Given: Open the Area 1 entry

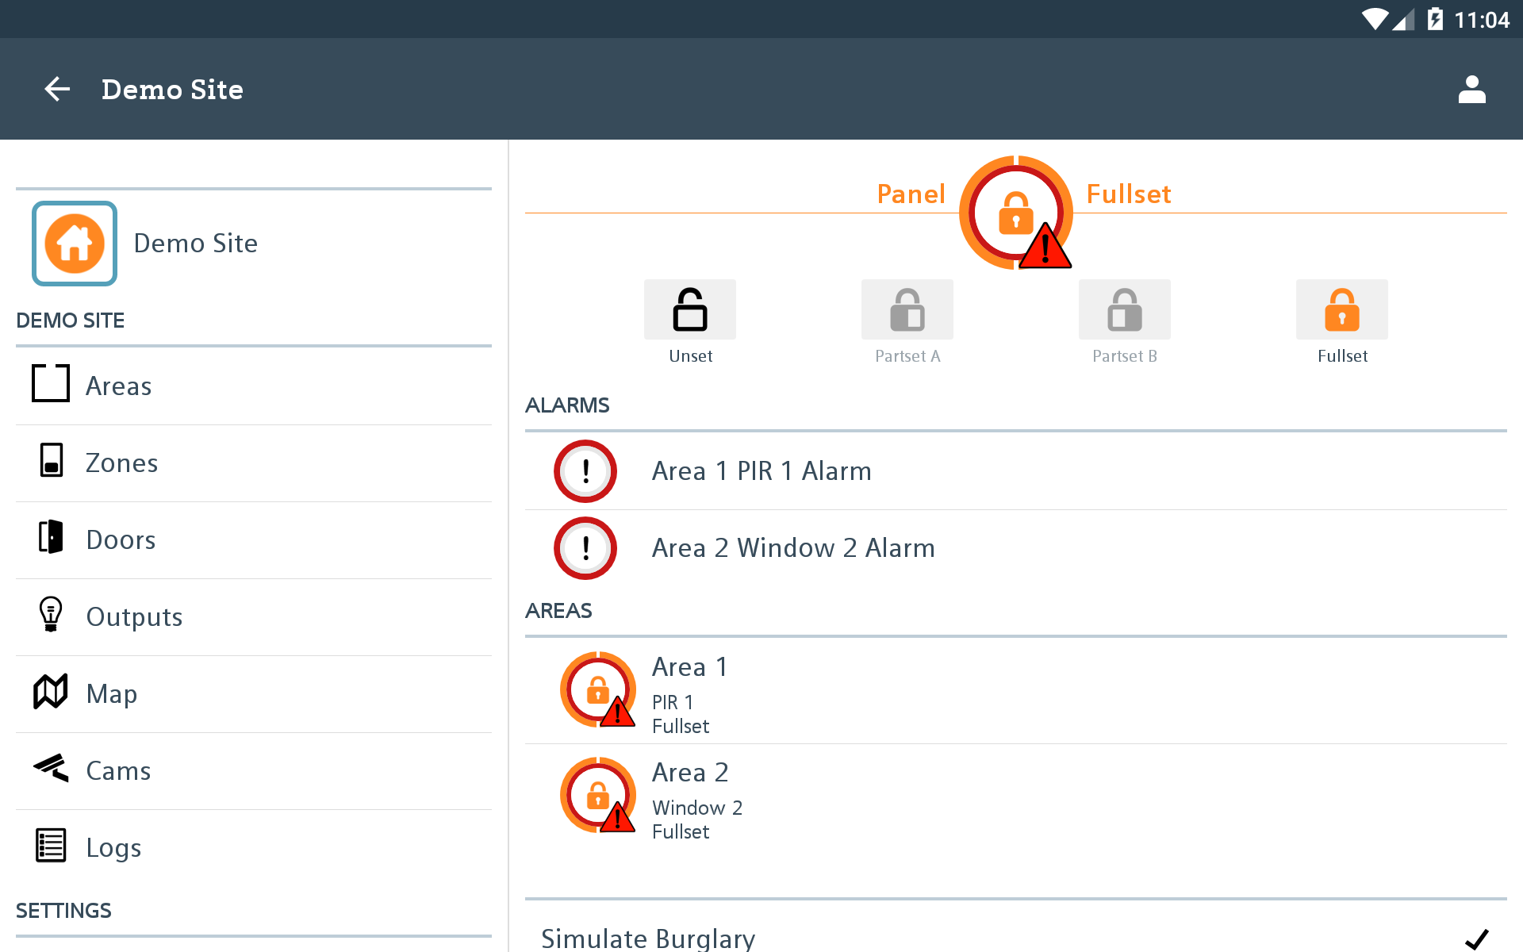Looking at the screenshot, I should pyautogui.click(x=1015, y=690).
